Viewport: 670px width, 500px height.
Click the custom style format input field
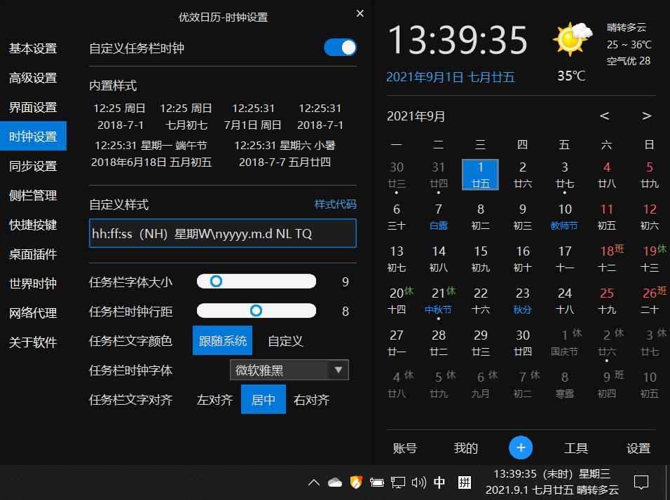click(223, 233)
